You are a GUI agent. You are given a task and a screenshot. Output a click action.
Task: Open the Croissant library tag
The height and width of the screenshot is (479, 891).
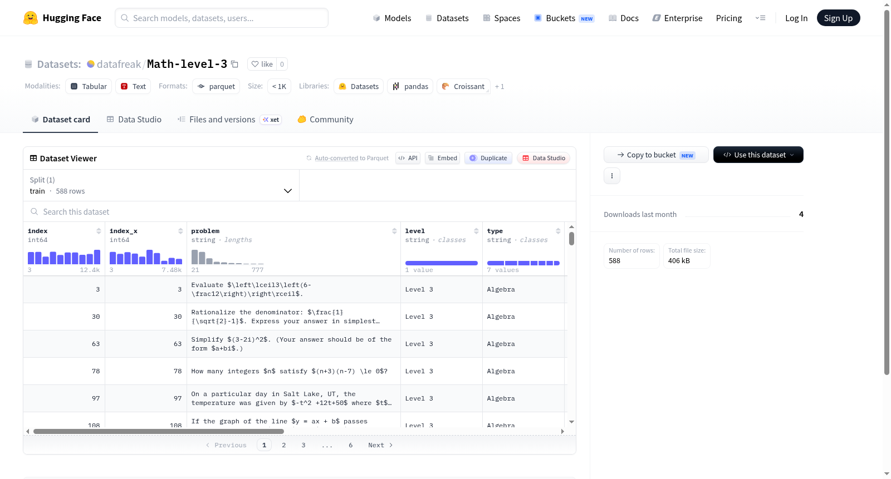463,86
